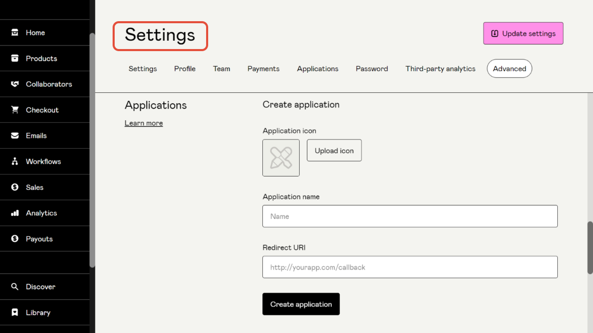
Task: Click the Workflows diagram icon
Action: (x=15, y=162)
